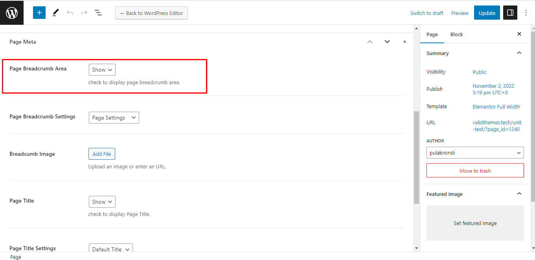
Task: Move Page Meta box up
Action: pyautogui.click(x=370, y=42)
